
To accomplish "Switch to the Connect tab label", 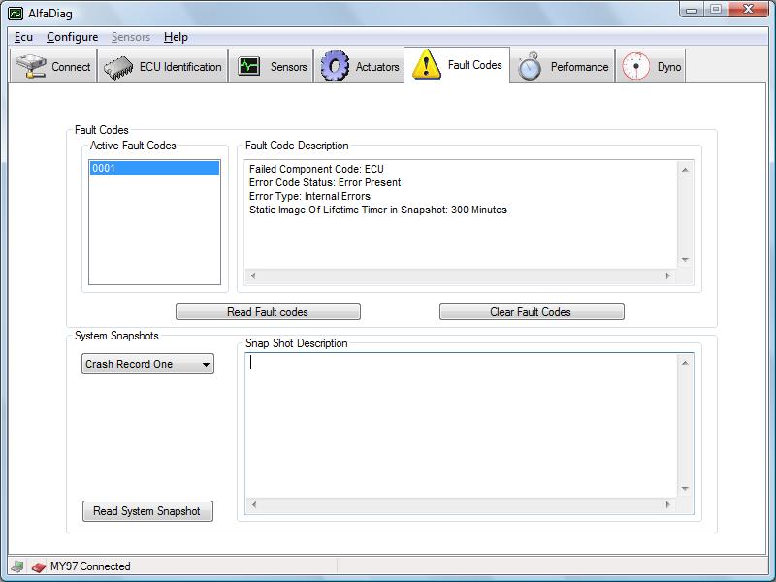I will coord(71,67).
